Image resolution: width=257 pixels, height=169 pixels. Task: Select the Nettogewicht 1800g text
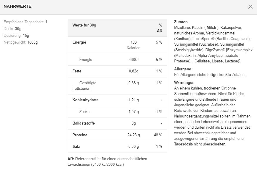(21, 42)
